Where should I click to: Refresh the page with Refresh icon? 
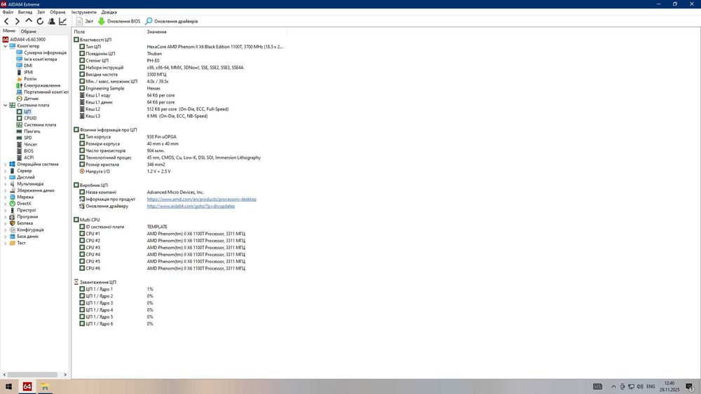point(40,21)
